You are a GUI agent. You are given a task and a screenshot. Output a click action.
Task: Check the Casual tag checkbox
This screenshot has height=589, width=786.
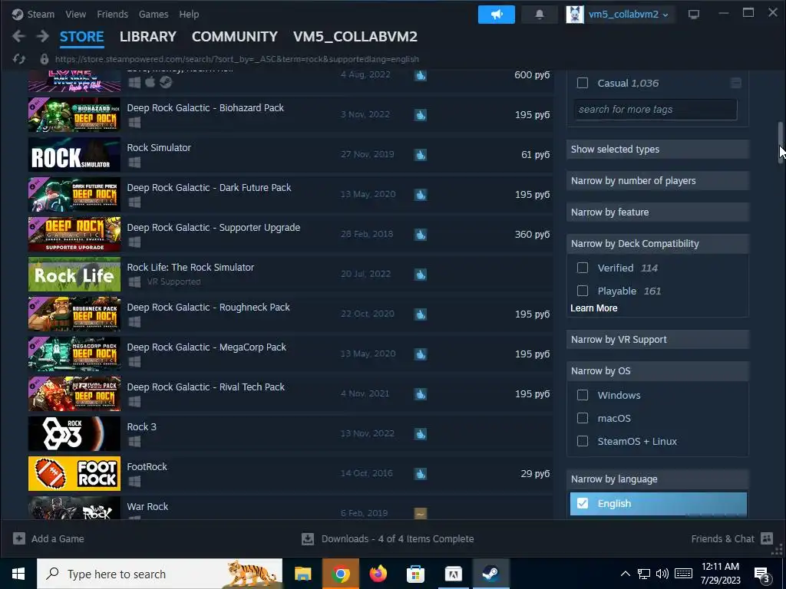(x=583, y=83)
